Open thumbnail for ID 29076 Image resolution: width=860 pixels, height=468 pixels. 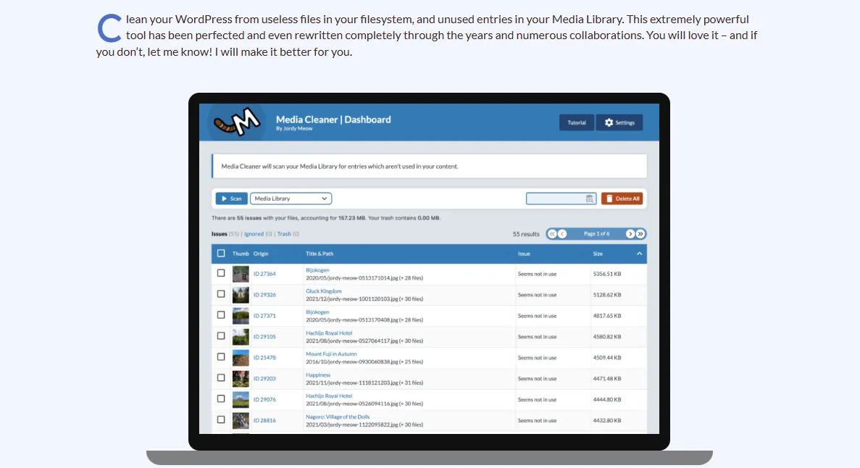[241, 399]
